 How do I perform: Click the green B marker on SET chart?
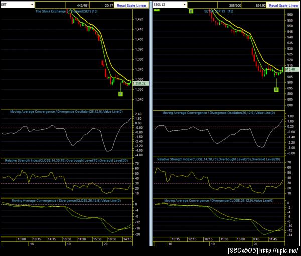(120, 94)
